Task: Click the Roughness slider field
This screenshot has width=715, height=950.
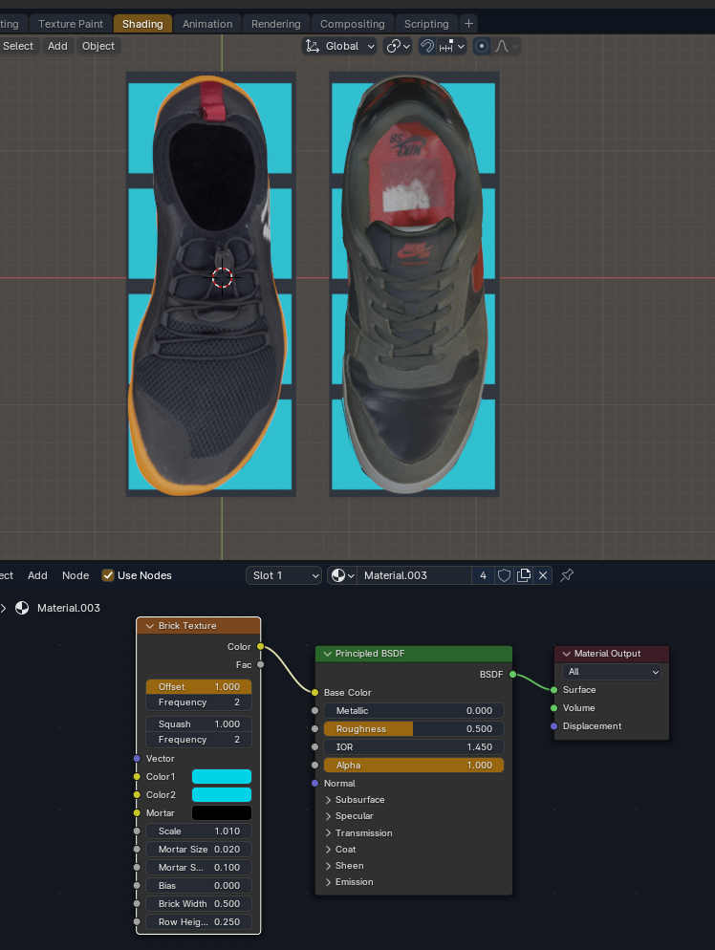Action: tap(414, 729)
